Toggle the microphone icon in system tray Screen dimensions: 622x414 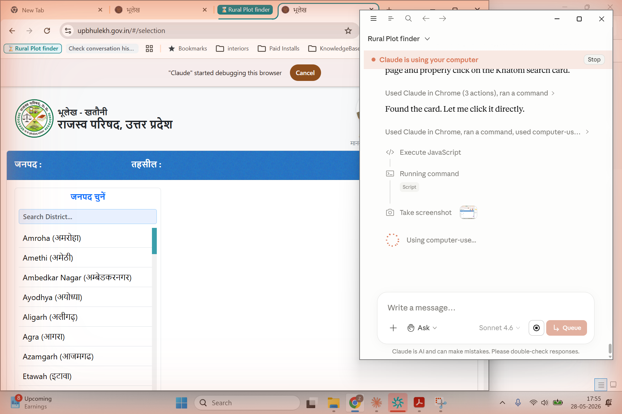click(518, 402)
